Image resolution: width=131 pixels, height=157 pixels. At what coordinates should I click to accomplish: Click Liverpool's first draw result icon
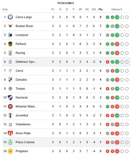(x=107, y=35)
